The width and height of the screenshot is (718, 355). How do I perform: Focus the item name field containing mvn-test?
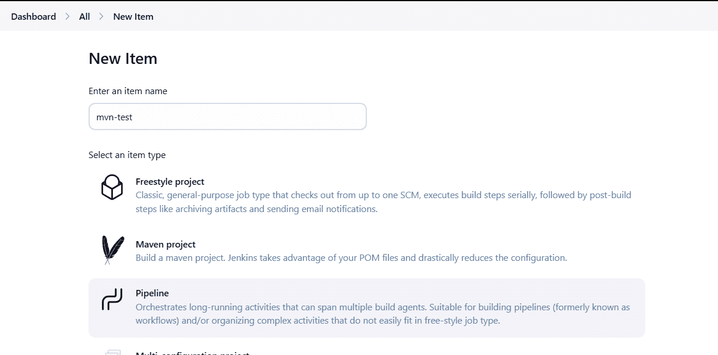(227, 117)
